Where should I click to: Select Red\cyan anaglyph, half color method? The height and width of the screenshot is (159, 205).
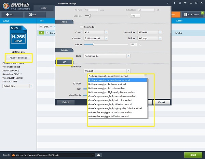(118, 84)
